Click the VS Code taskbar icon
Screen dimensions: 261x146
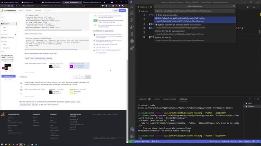[36, 144]
